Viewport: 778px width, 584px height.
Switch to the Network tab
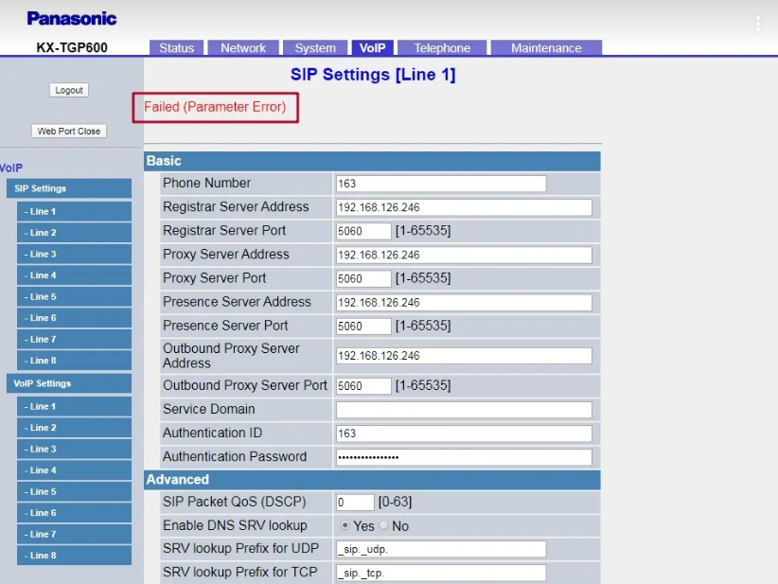pos(243,48)
